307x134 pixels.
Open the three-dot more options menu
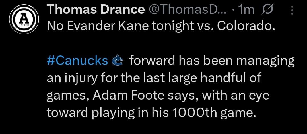point(292,11)
